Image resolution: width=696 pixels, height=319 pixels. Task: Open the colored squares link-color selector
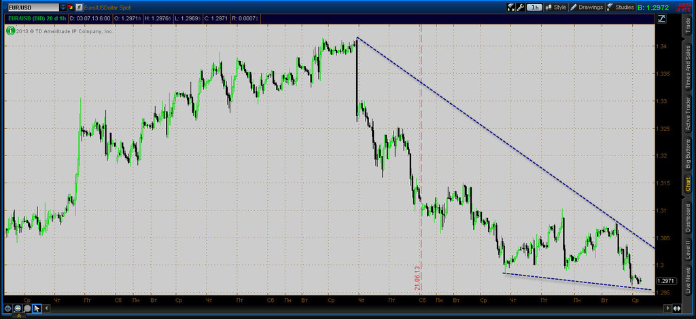pyautogui.click(x=70, y=7)
